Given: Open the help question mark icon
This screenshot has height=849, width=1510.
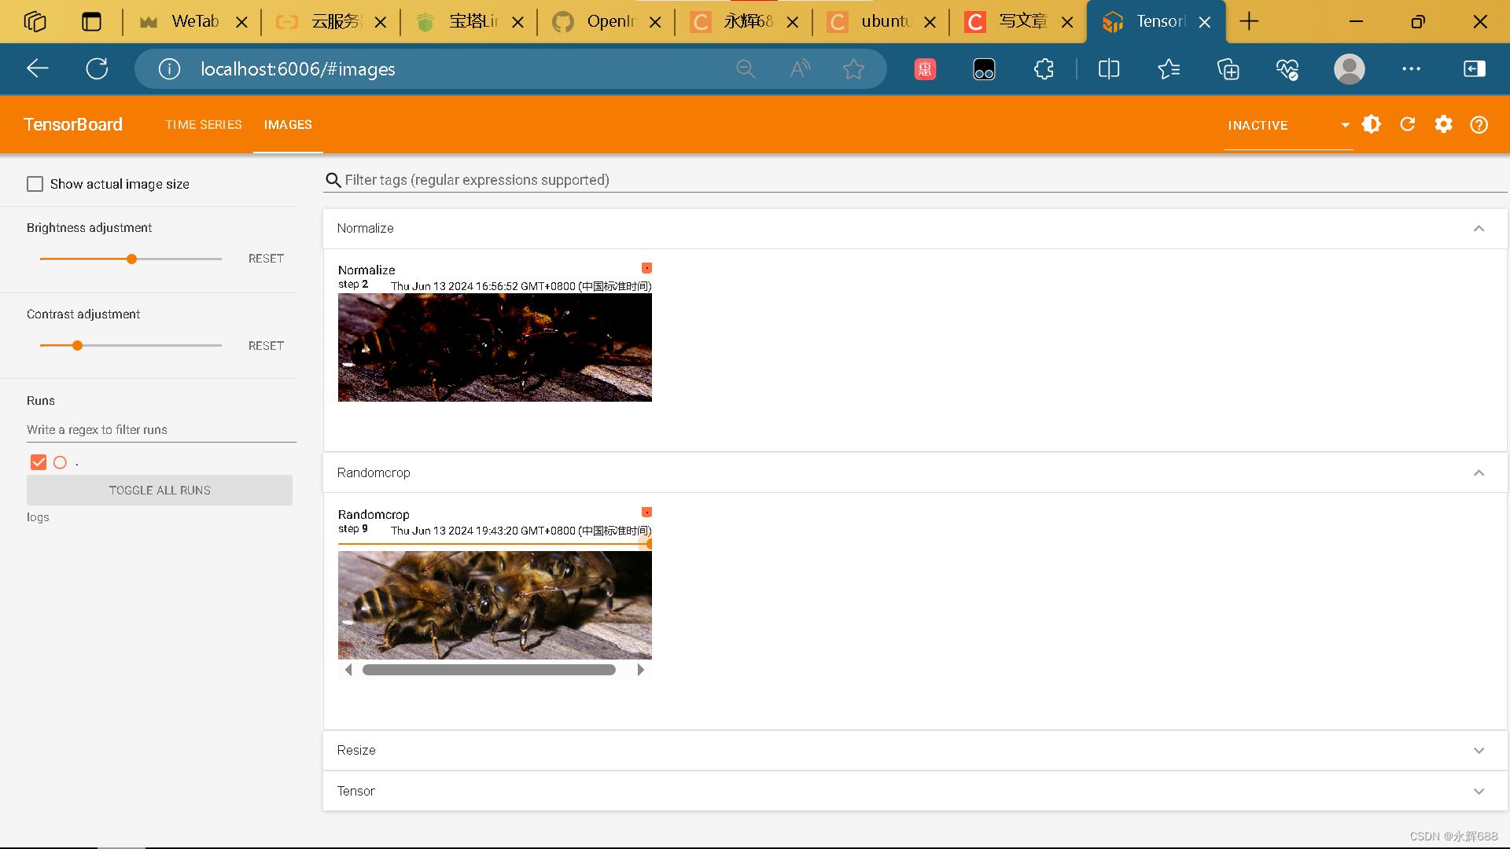Looking at the screenshot, I should pyautogui.click(x=1479, y=125).
